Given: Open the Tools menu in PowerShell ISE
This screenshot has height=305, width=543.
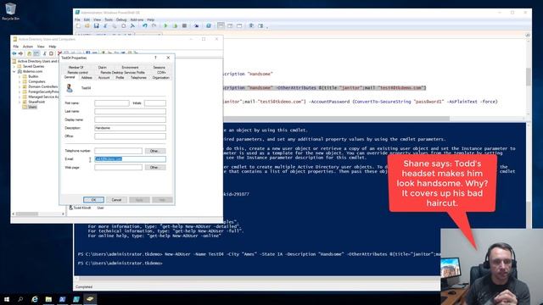Looking at the screenshot, I should click(109, 19).
